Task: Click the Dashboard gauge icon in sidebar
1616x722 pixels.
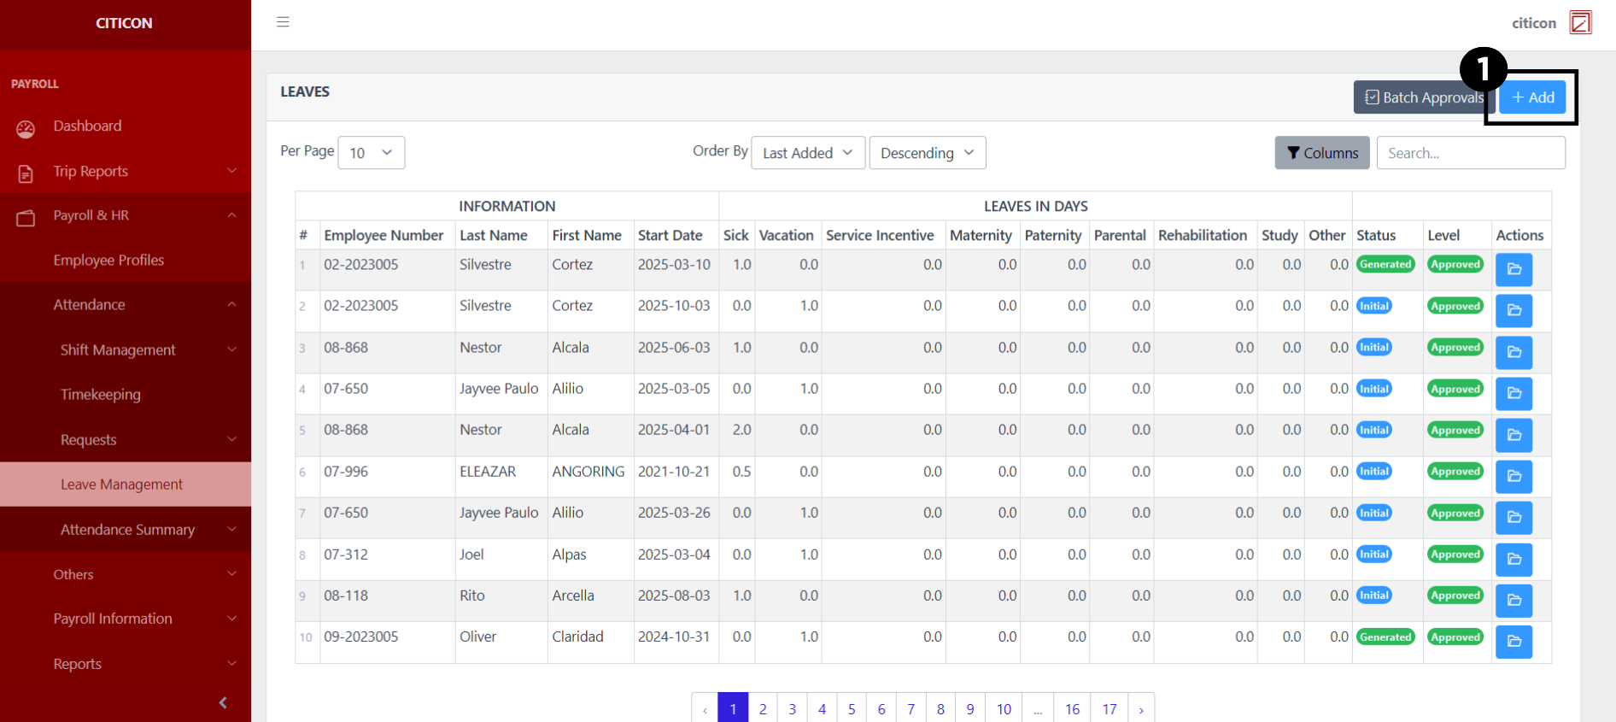Action: coord(26,127)
